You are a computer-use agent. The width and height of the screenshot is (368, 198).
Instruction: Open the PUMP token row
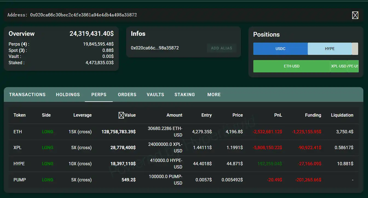pyautogui.click(x=19, y=180)
